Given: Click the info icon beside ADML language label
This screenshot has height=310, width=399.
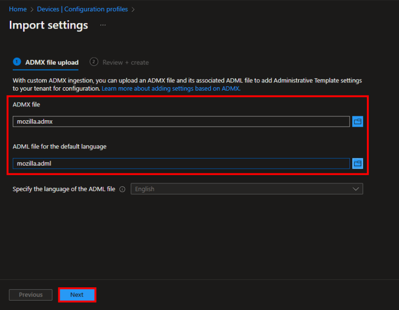Looking at the screenshot, I should (122, 189).
